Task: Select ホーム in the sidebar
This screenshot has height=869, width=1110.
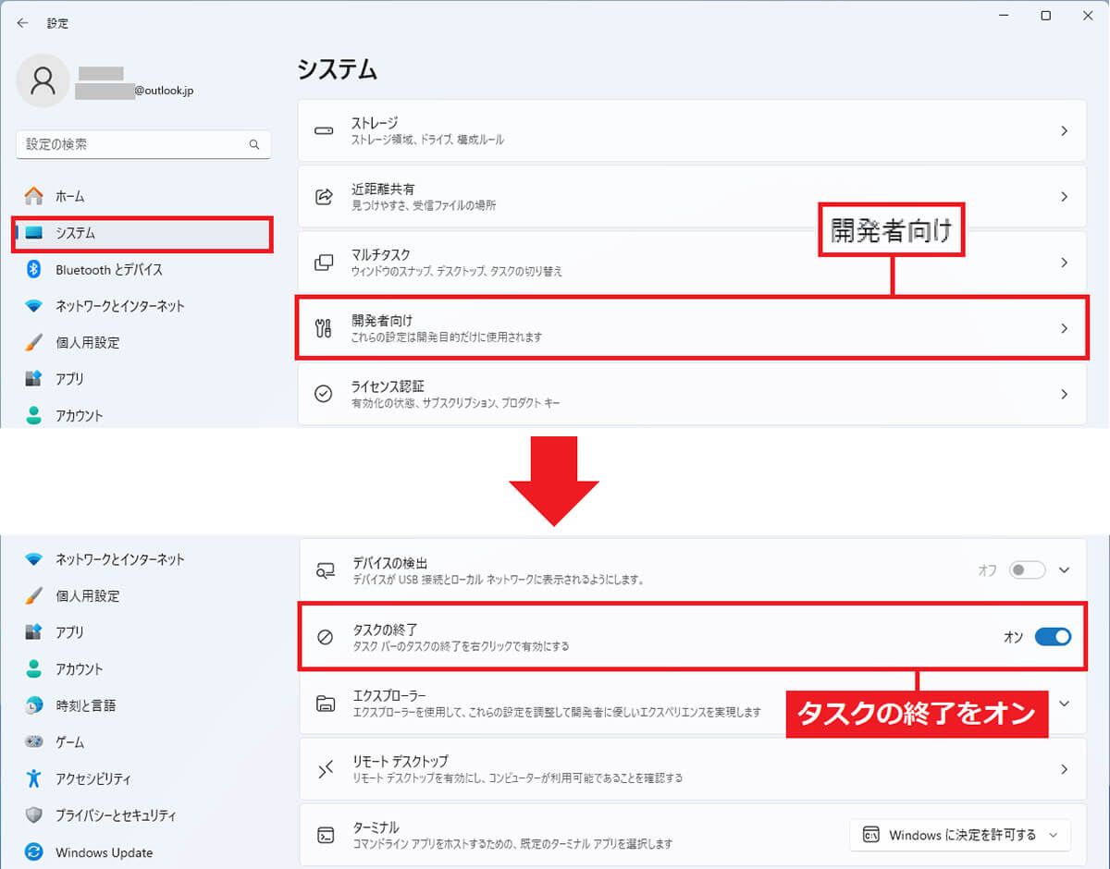Action: (143, 196)
